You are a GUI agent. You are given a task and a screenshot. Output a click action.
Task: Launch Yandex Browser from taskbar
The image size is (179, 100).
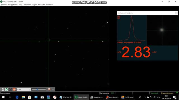55,97
